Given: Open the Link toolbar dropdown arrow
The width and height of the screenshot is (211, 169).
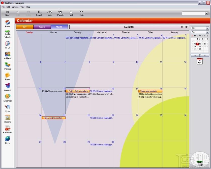Looking at the screenshot, I should [x=47, y=12].
